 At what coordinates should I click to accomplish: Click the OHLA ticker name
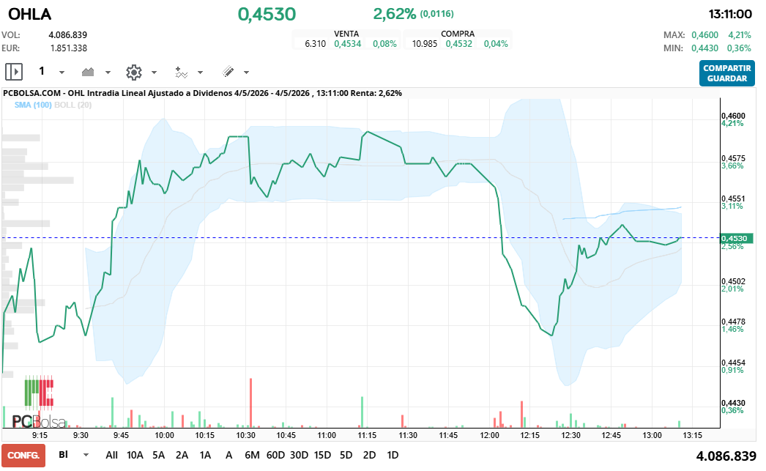point(30,15)
